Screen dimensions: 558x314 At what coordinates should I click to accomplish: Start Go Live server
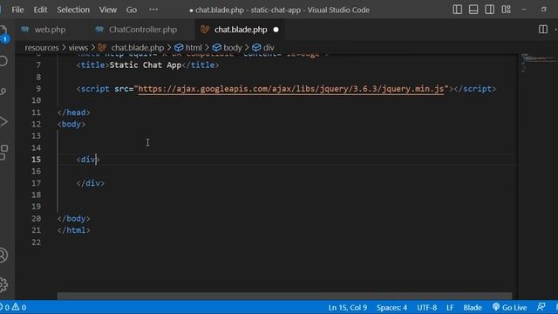click(509, 307)
